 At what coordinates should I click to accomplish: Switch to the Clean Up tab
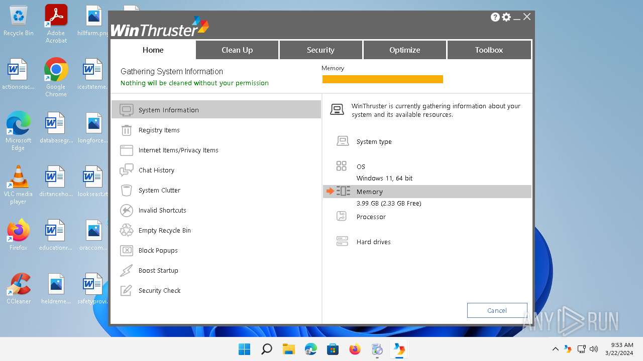click(237, 50)
